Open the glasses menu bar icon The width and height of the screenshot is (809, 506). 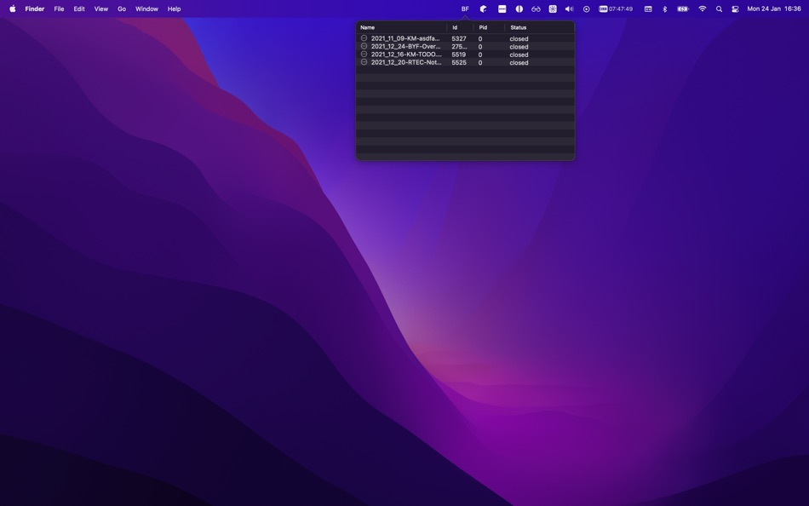536,9
